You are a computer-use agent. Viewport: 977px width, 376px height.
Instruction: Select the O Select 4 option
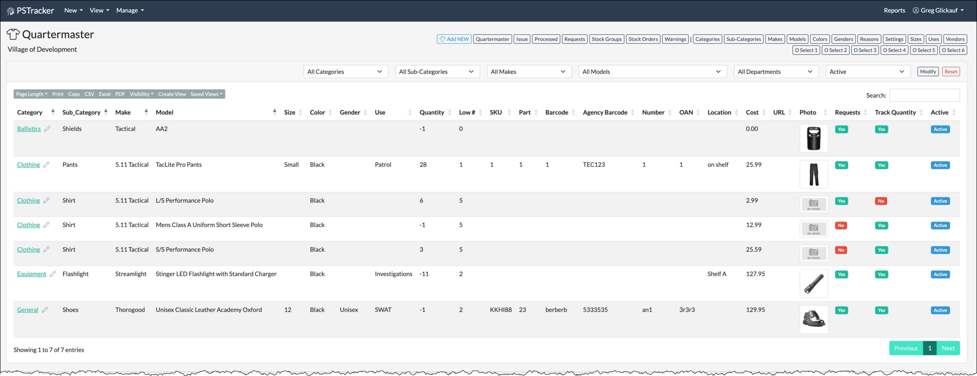(x=894, y=50)
